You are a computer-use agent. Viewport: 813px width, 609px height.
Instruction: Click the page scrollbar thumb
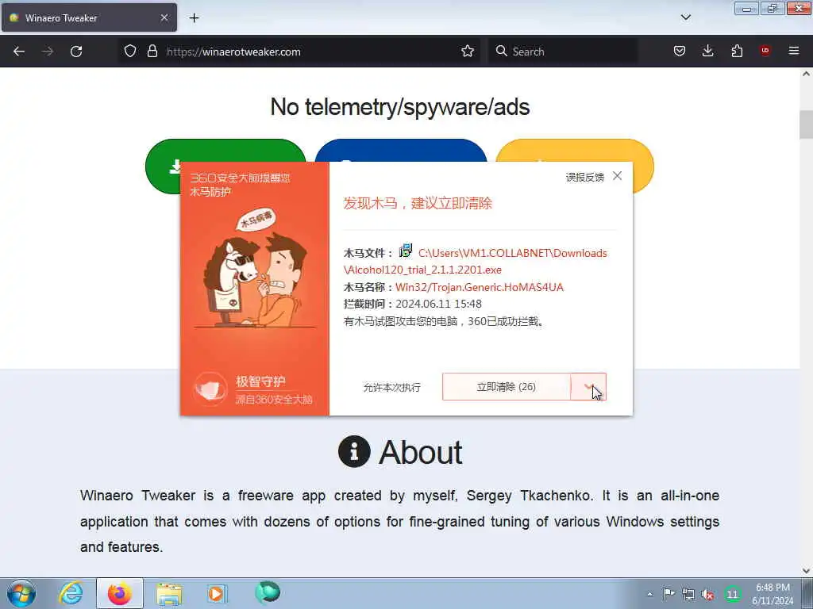click(x=806, y=124)
